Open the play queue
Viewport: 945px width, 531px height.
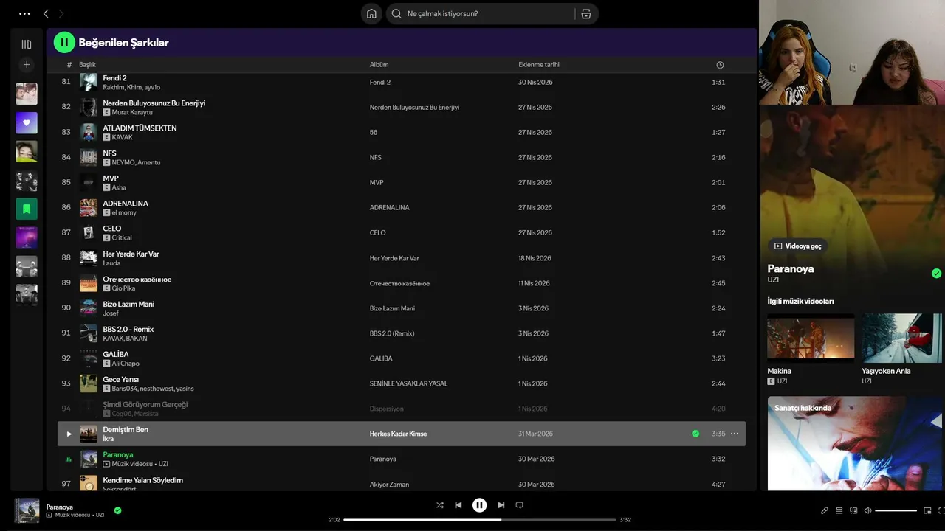tap(839, 510)
